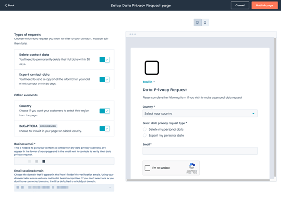Click the Setup Data Privacy Request page title

[x=141, y=6]
